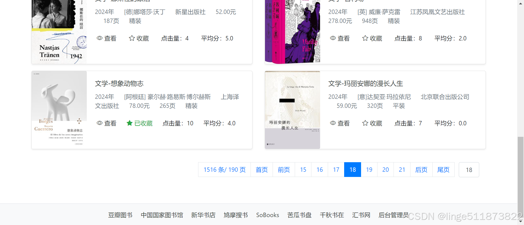Click the green filled star for 文学-想象动物志
The image size is (524, 225).
[x=130, y=123]
